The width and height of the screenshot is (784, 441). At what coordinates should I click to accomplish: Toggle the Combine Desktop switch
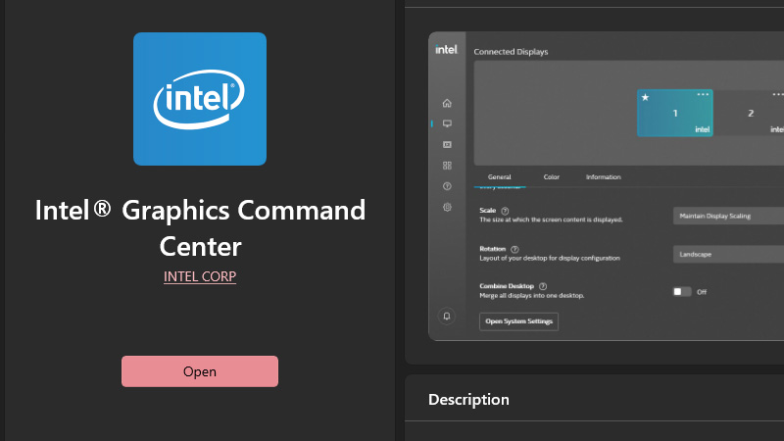682,292
